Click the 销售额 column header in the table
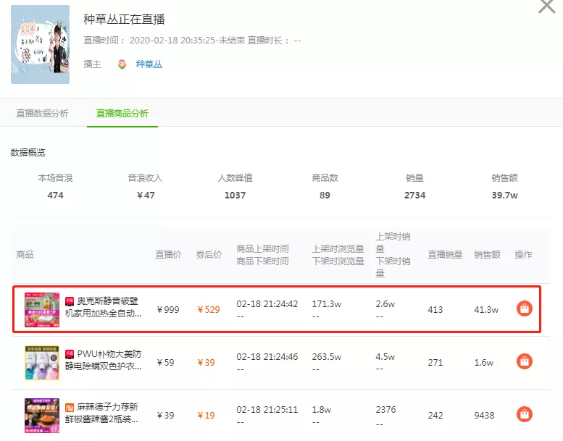This screenshot has height=441, width=563. click(487, 255)
